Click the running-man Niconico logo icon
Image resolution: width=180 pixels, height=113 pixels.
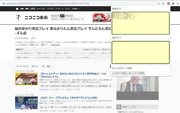[18, 18]
